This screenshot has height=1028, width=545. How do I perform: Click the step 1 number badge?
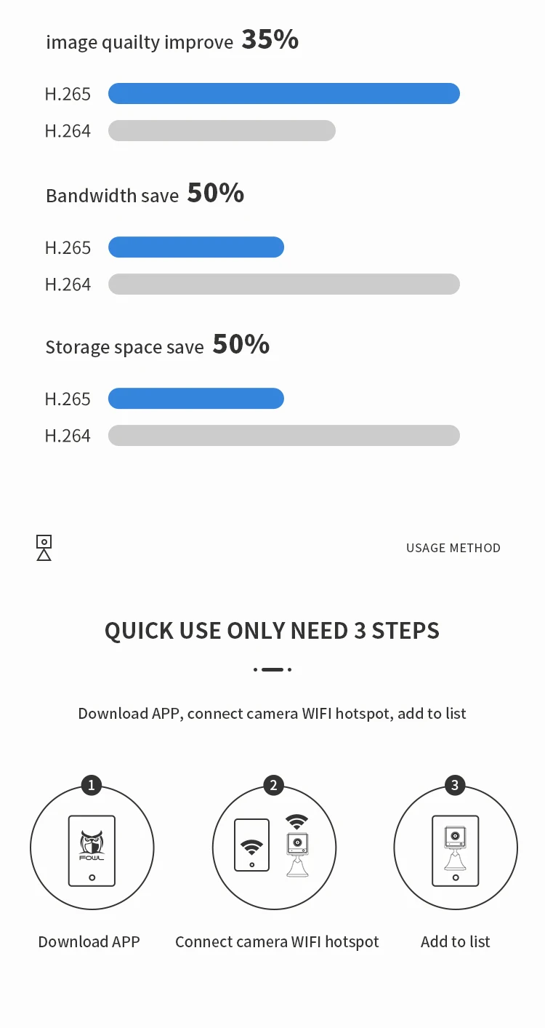[x=91, y=785]
